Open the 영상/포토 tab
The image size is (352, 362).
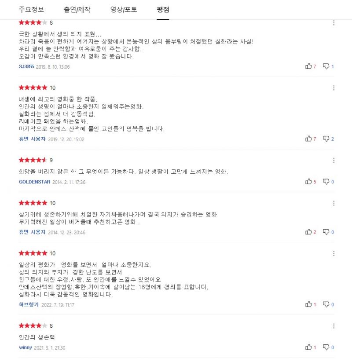pyautogui.click(x=124, y=10)
